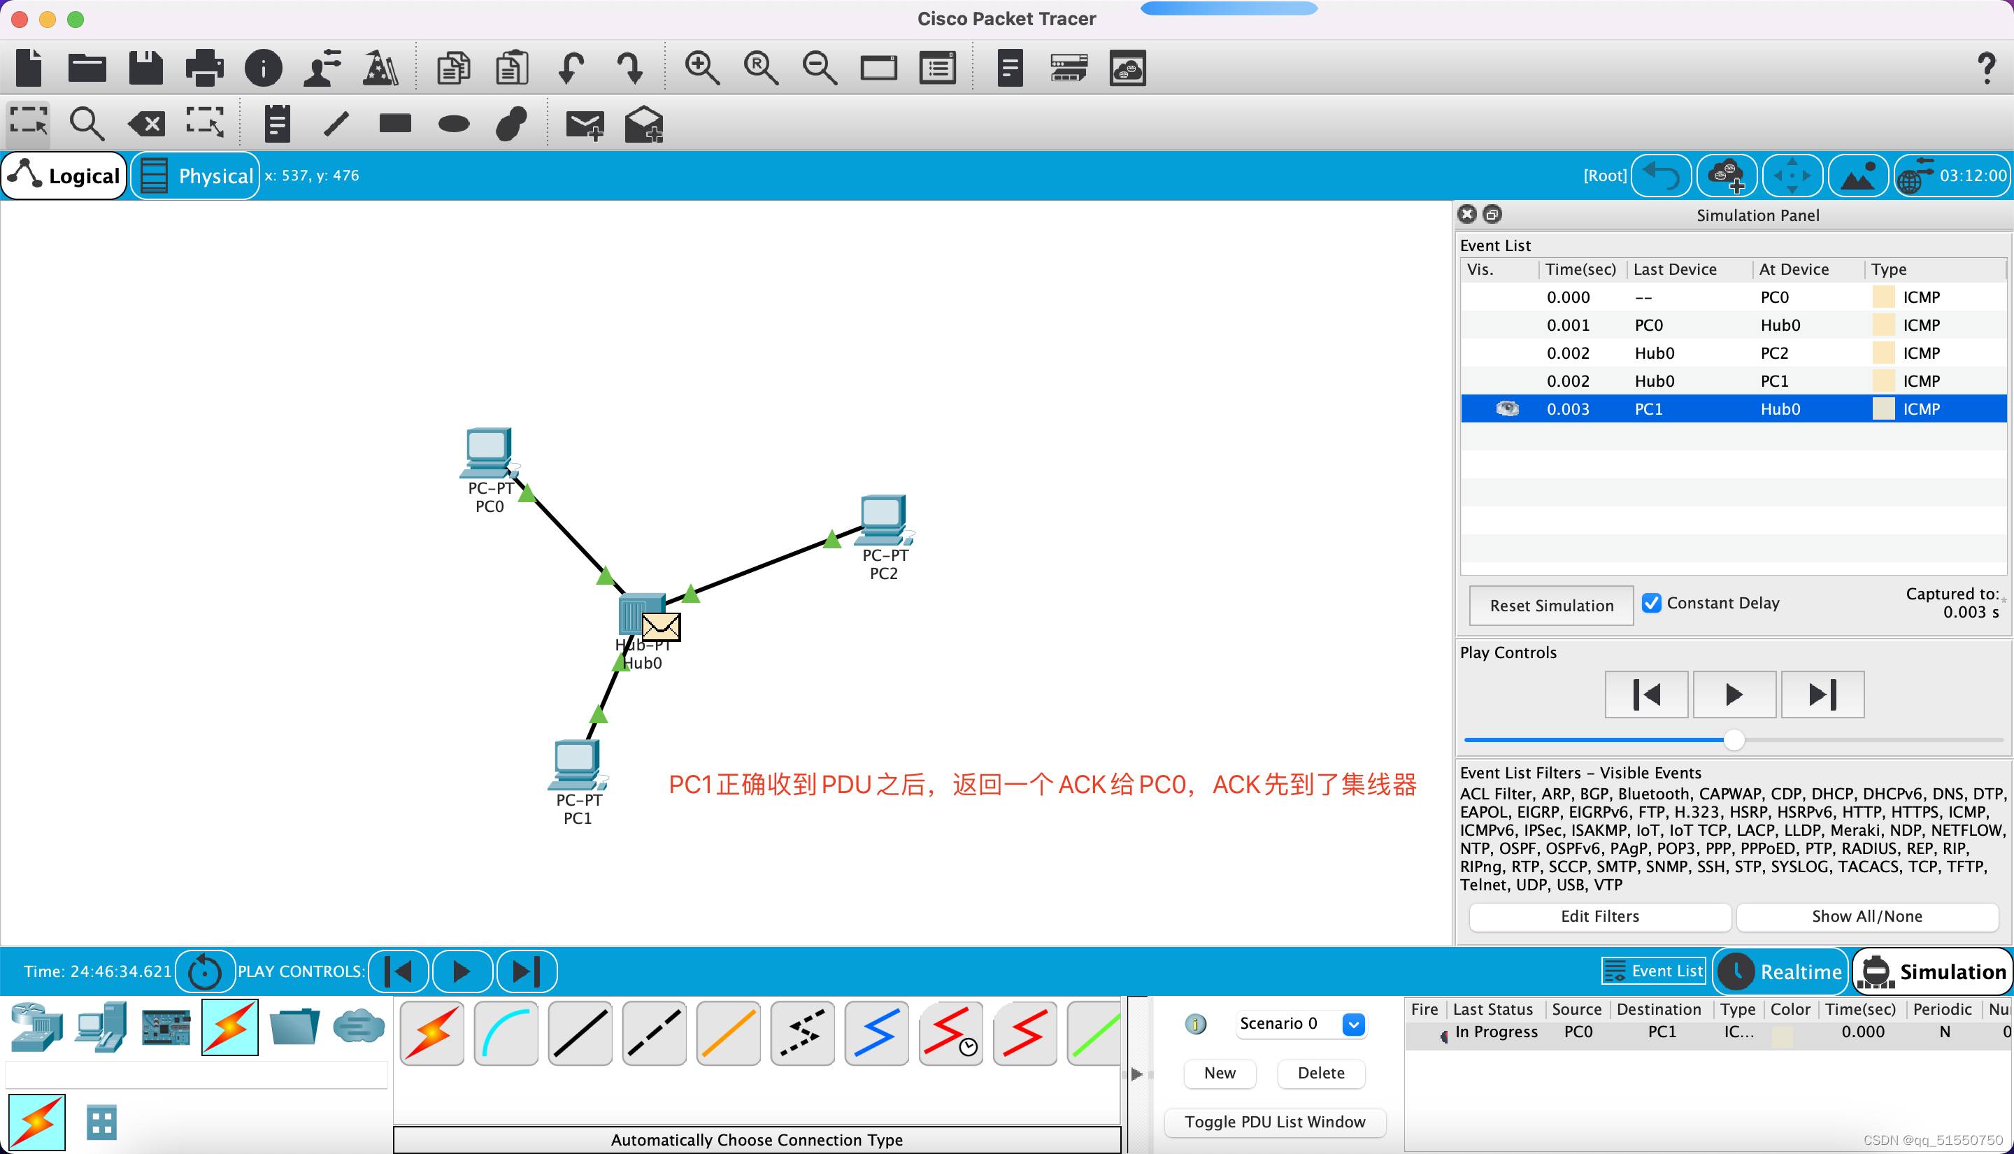2014x1154 pixels.
Task: Click Power Cycle Devices circular icon
Action: coord(205,971)
